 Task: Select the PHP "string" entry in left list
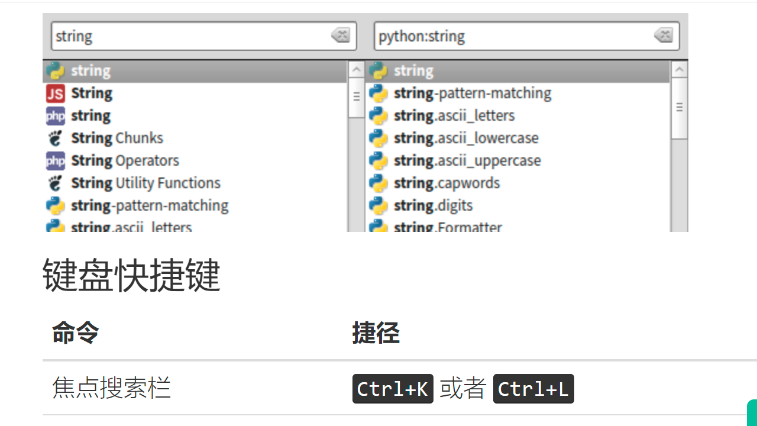coord(92,115)
